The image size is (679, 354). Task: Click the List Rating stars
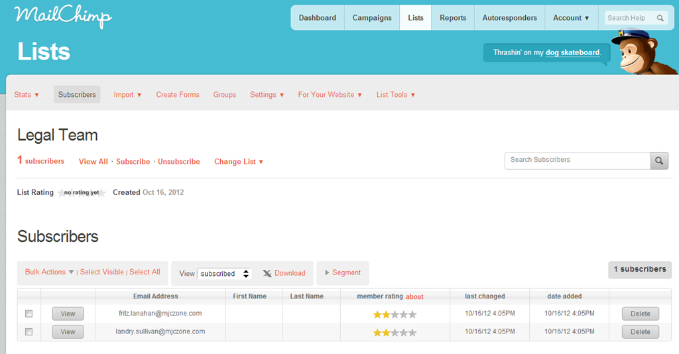coord(82,193)
